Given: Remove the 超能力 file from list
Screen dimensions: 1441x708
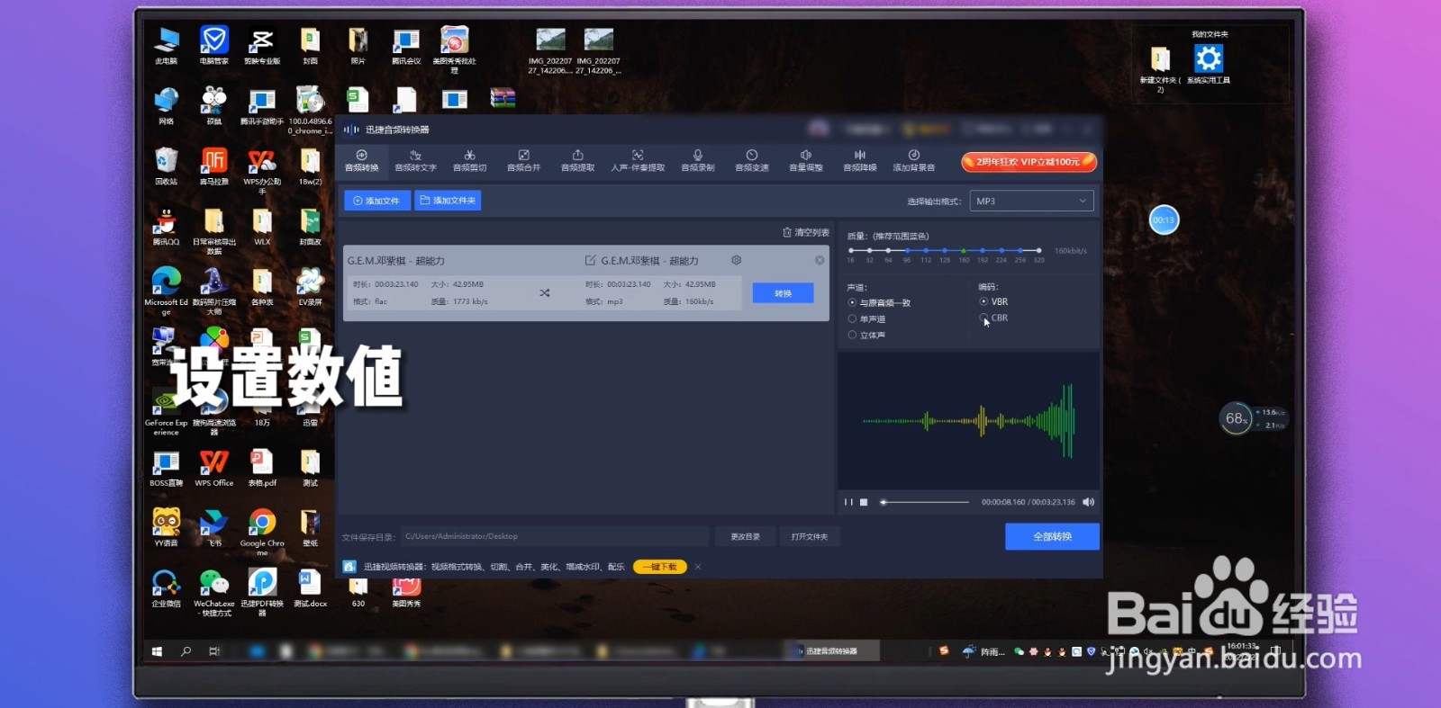Looking at the screenshot, I should click(x=820, y=260).
